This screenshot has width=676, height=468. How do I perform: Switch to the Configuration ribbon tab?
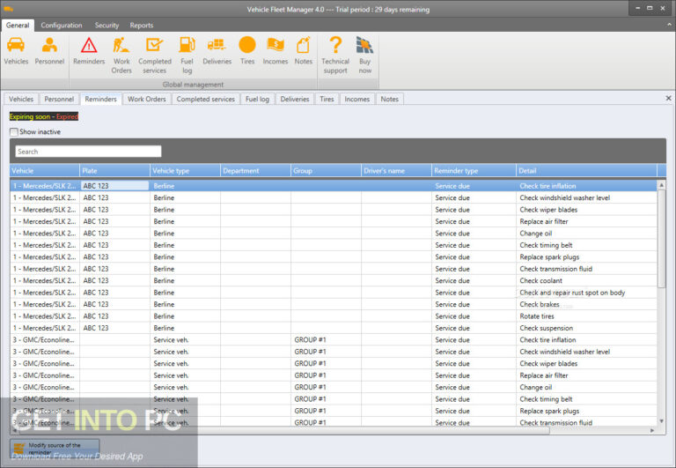(62, 25)
